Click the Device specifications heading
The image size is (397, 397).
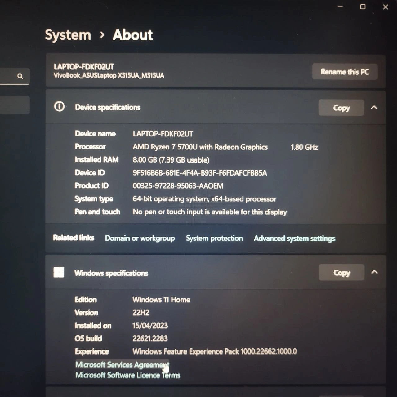pyautogui.click(x=108, y=107)
